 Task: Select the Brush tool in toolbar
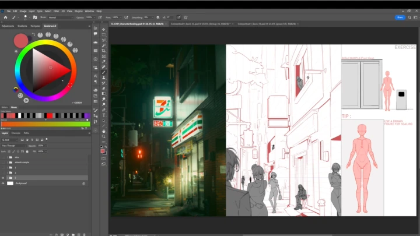pos(104,72)
